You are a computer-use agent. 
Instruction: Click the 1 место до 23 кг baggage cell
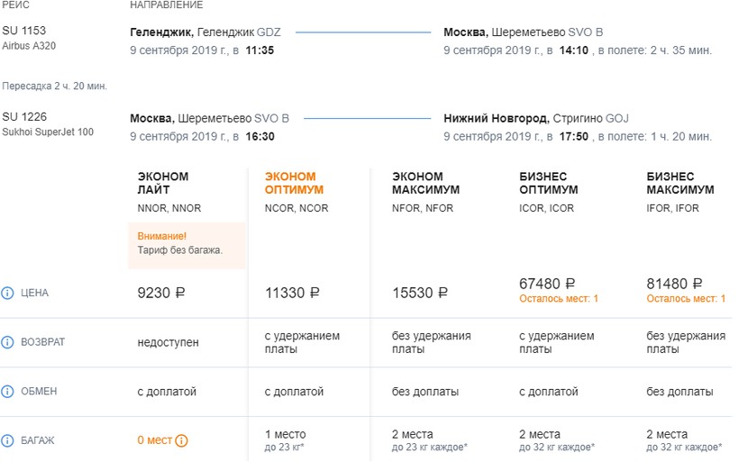pyautogui.click(x=285, y=440)
